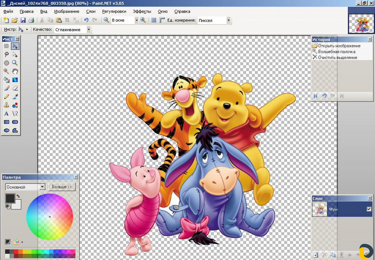Screen dimensions: 375x260
Task: Open the Справка menu
Action: [x=182, y=11]
